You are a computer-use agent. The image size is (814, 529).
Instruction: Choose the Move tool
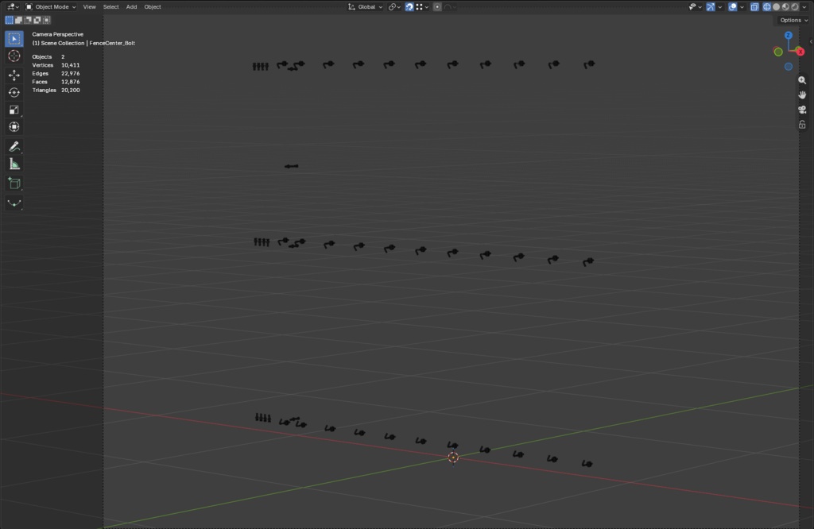14,75
